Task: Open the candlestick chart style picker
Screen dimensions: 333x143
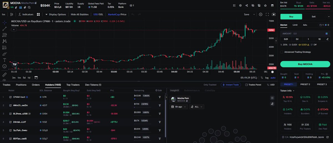Action: 12,14
